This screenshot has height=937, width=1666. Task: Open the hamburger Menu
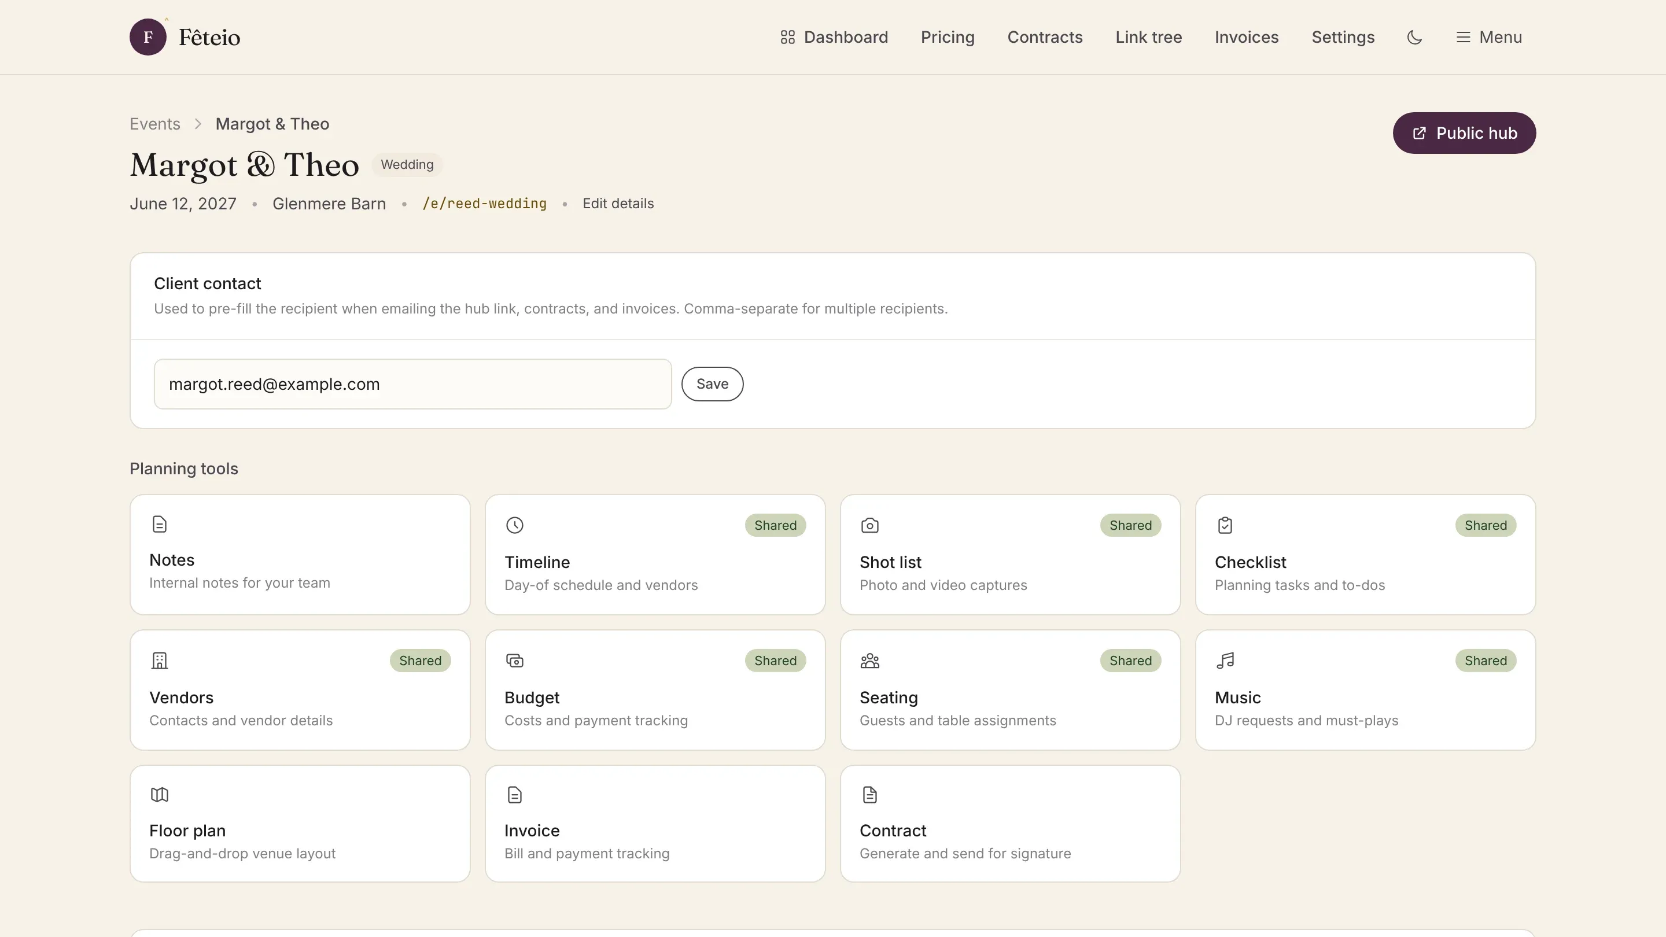point(1489,37)
